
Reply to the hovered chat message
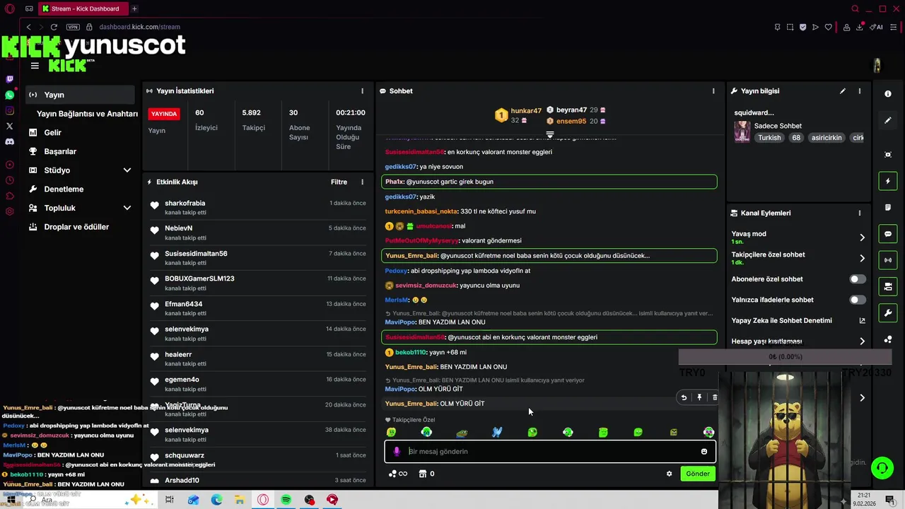pos(684,397)
